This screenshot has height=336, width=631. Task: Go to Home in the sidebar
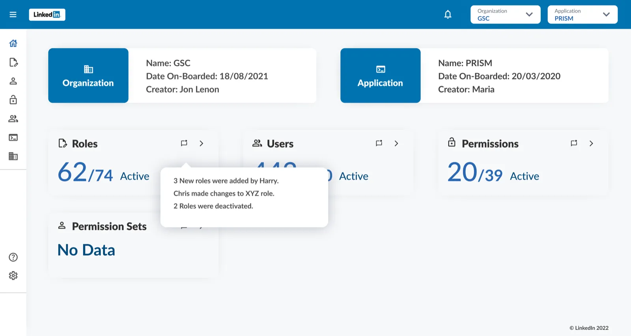[x=13, y=43]
